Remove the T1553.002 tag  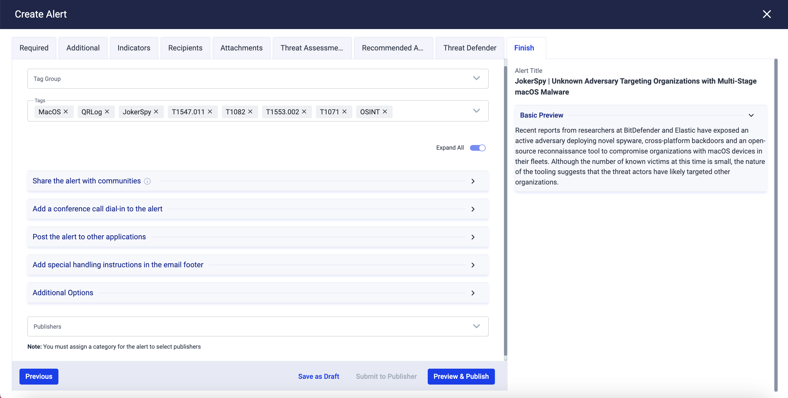[x=304, y=112]
